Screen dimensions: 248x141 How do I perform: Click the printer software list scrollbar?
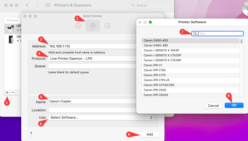[241, 41]
